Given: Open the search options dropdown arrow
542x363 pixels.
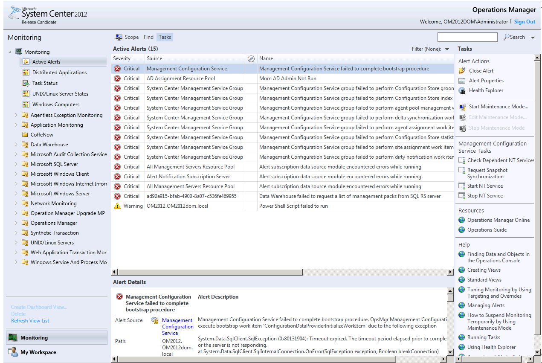Looking at the screenshot, I should click(x=533, y=38).
